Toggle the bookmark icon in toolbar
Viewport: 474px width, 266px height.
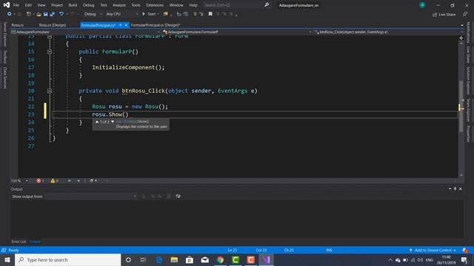point(210,14)
